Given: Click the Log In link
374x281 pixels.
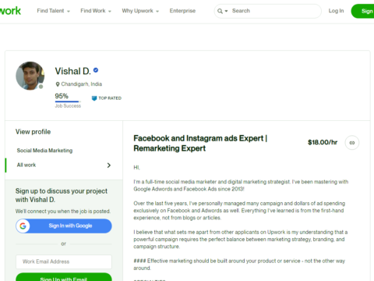Looking at the screenshot, I should [x=336, y=11].
